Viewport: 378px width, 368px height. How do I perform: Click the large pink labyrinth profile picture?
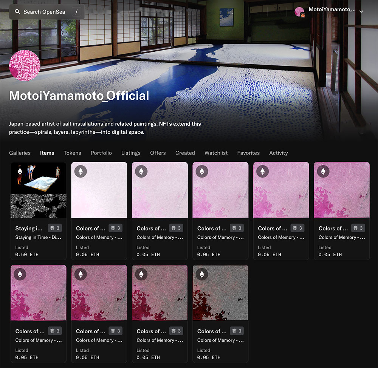pos(25,65)
